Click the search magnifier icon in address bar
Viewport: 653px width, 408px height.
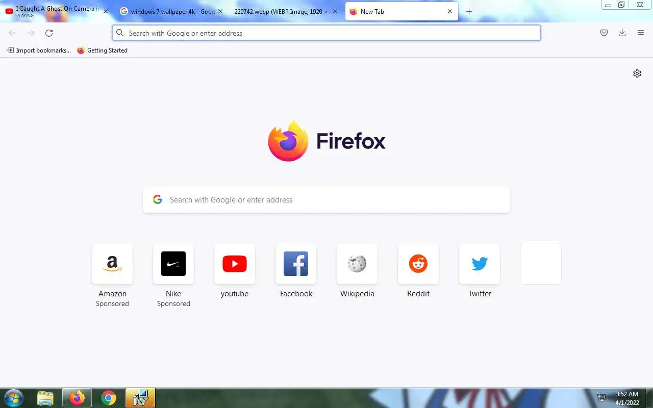click(x=120, y=33)
